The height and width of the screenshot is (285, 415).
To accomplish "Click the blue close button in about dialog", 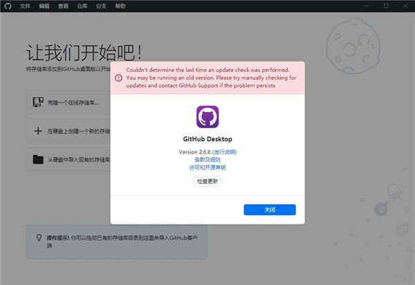I will point(270,210).
